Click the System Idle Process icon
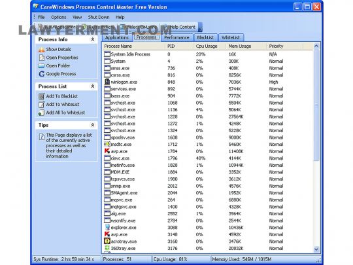The height and width of the screenshot is (265, 353). coord(107,54)
